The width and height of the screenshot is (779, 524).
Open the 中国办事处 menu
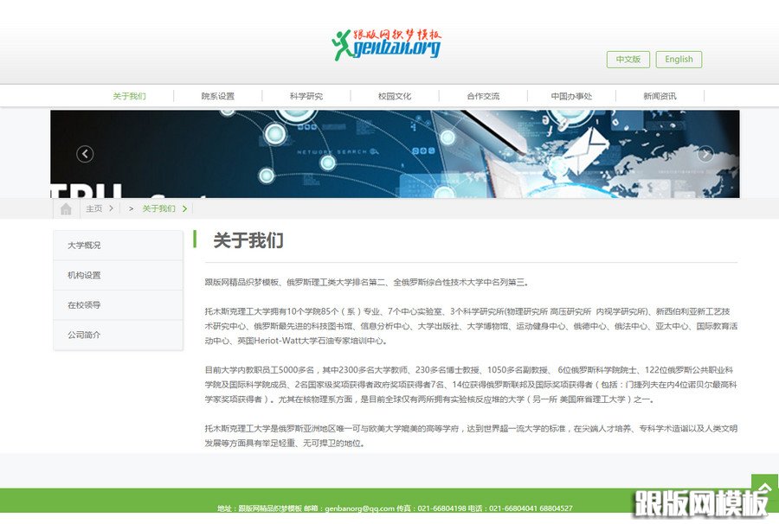click(570, 95)
